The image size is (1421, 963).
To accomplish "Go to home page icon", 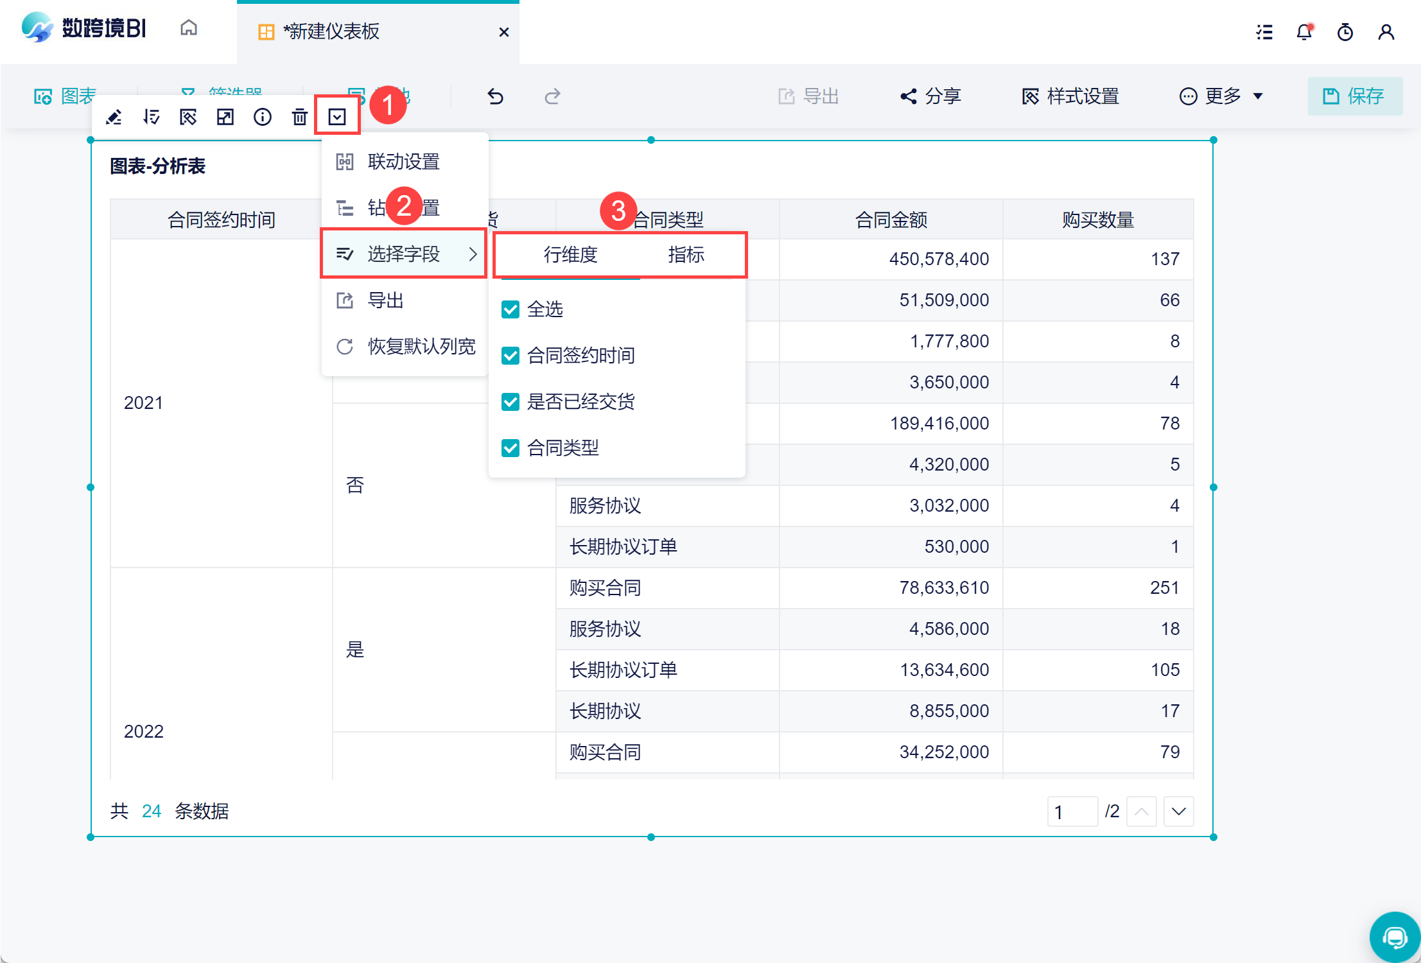I will tap(189, 28).
